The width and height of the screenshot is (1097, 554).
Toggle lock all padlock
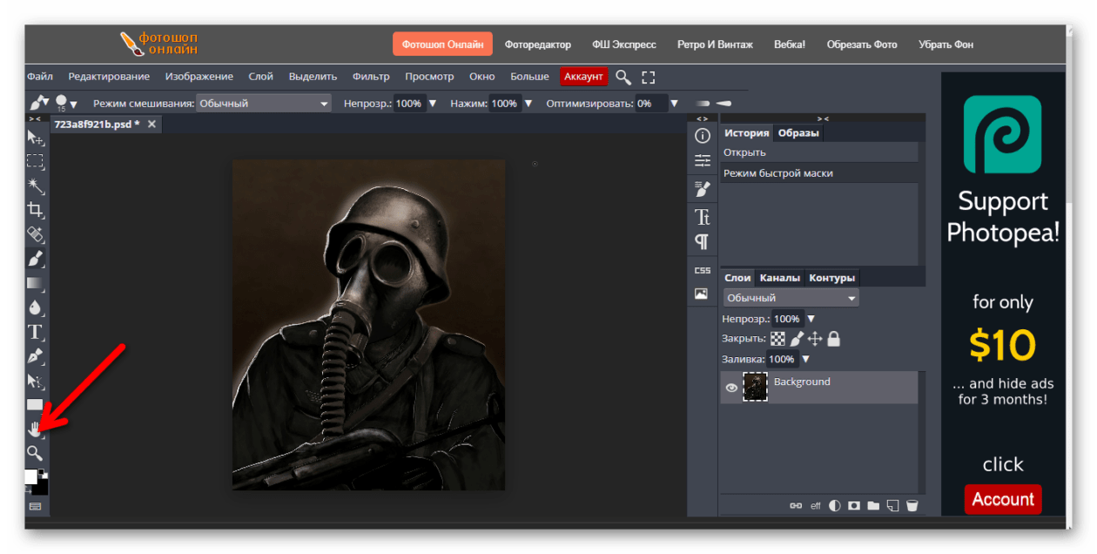[834, 339]
